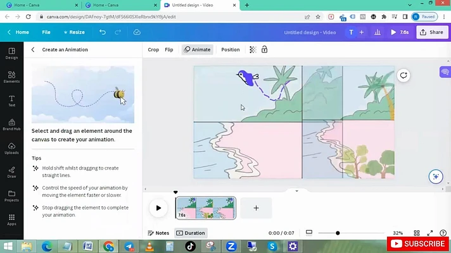The image size is (451, 253).
Task: Click the Share button
Action: (x=432, y=32)
